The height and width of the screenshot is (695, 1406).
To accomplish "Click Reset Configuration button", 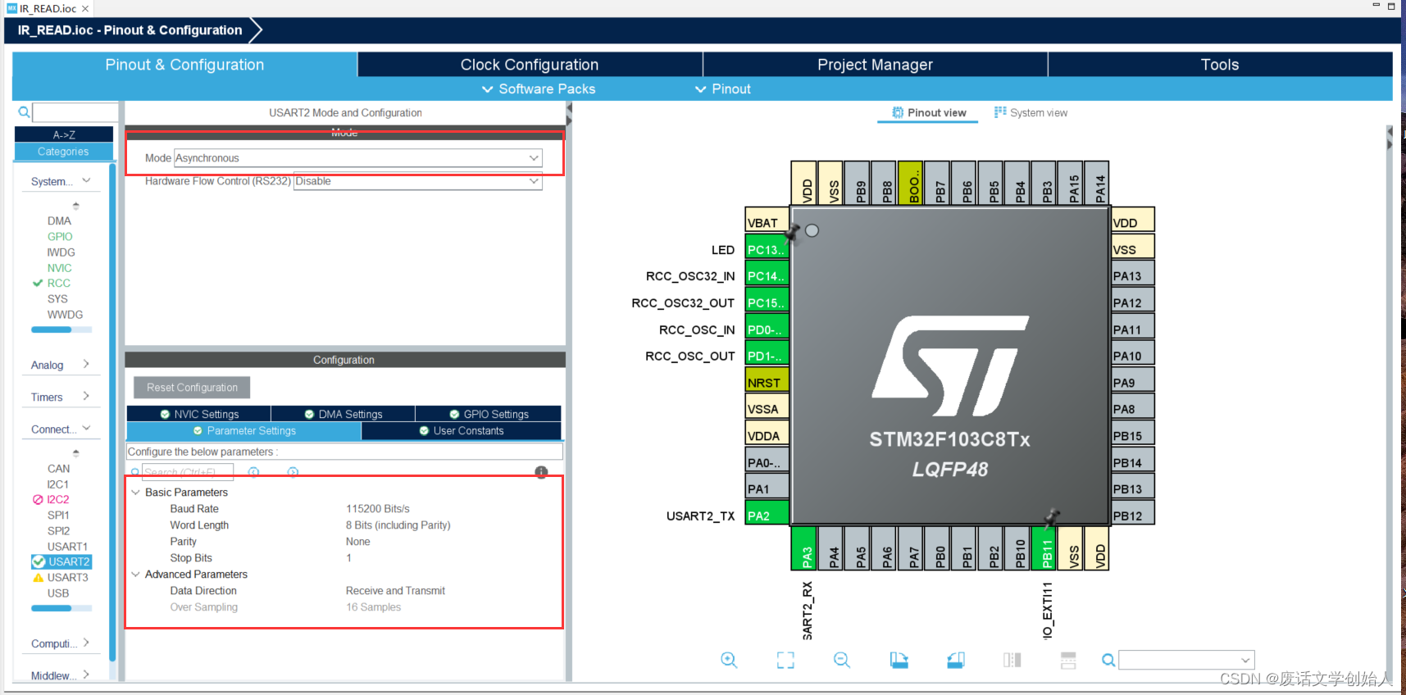I will click(x=192, y=388).
